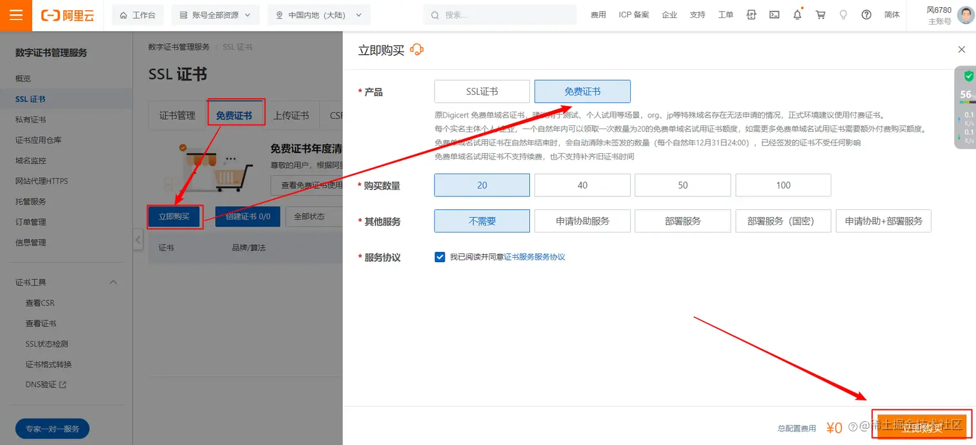Open 证书应用仓库 in sidebar
The width and height of the screenshot is (976, 445).
[39, 140]
